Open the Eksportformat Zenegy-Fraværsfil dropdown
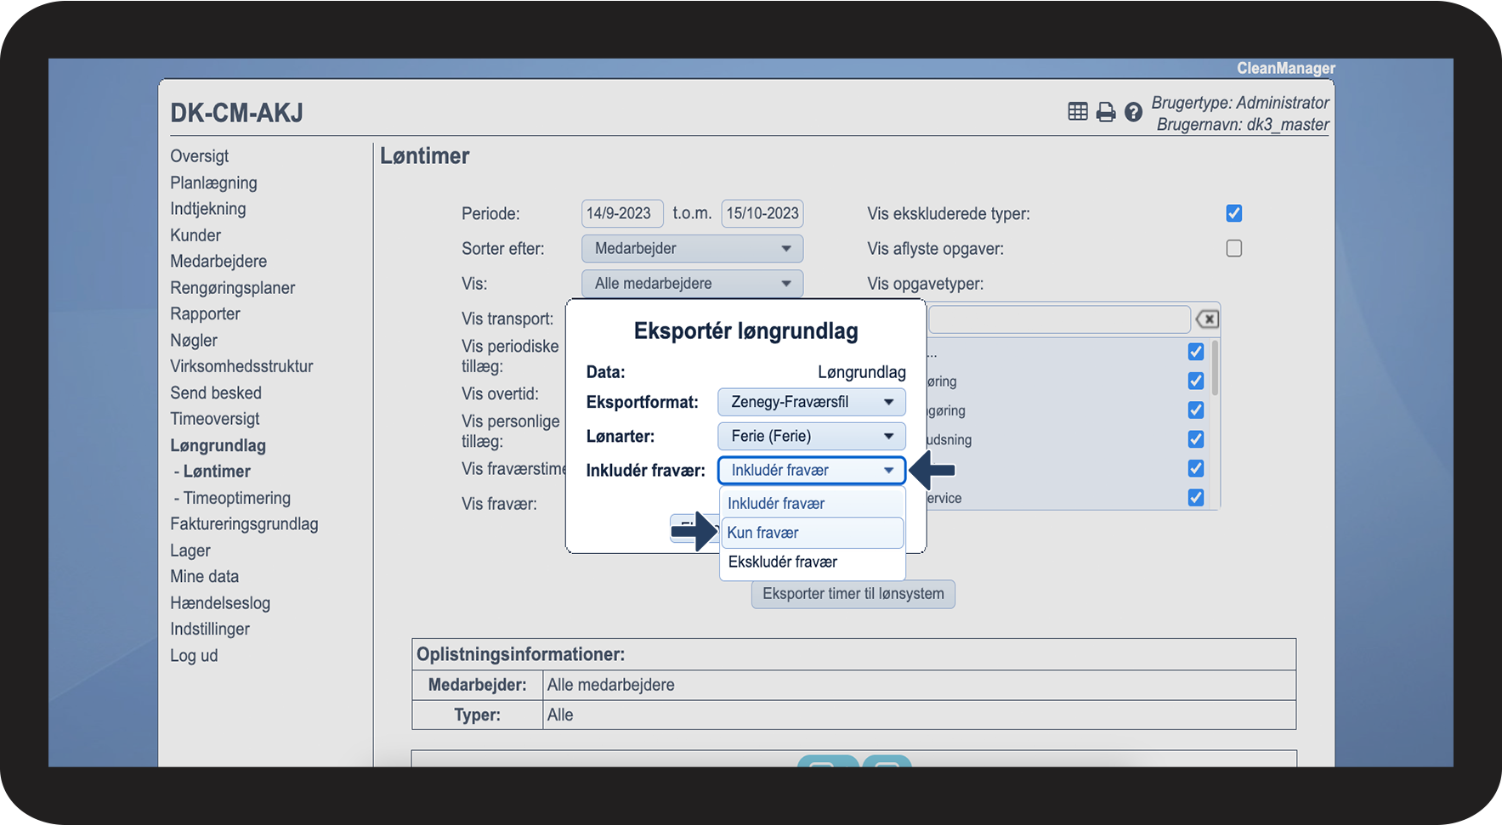The height and width of the screenshot is (825, 1502). [812, 402]
